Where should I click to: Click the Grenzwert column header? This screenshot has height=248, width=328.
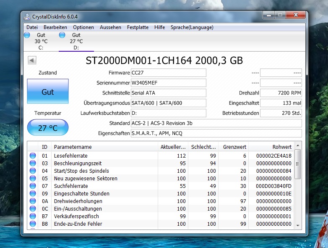click(x=234, y=147)
